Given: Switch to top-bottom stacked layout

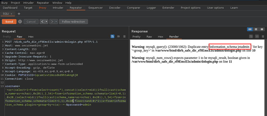Looking at the screenshot, I should coord(256,29).
